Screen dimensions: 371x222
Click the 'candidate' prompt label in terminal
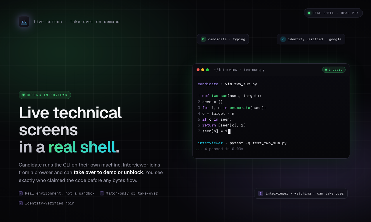click(208, 84)
